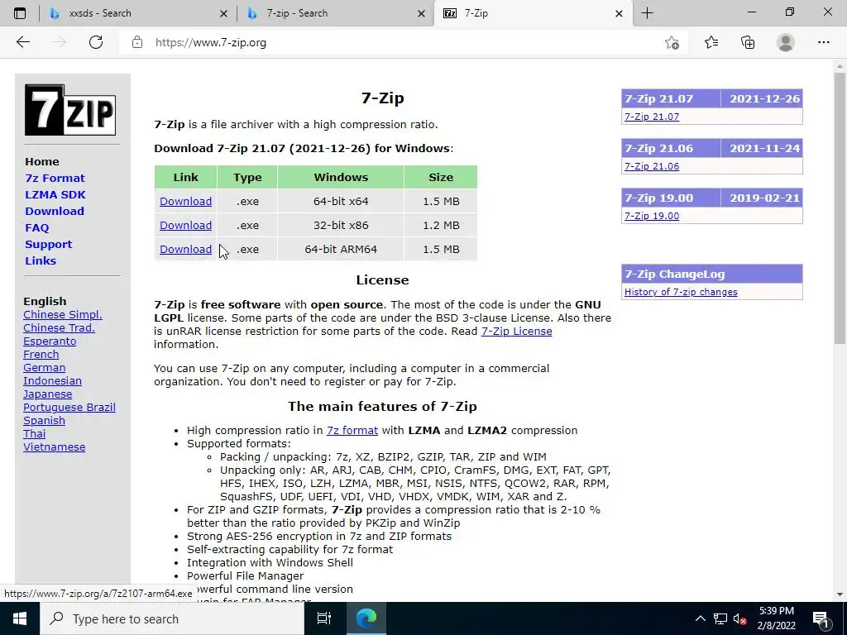Click the Windows column header
Viewport: 847px width, 635px height.
coord(341,177)
